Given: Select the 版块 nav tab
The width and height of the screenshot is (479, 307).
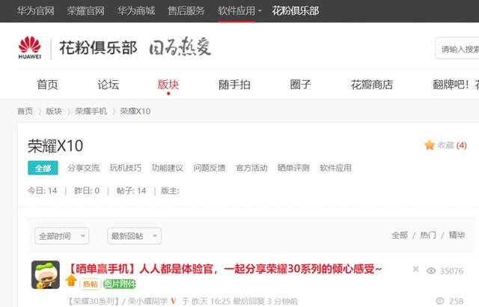Looking at the screenshot, I should click(x=168, y=85).
